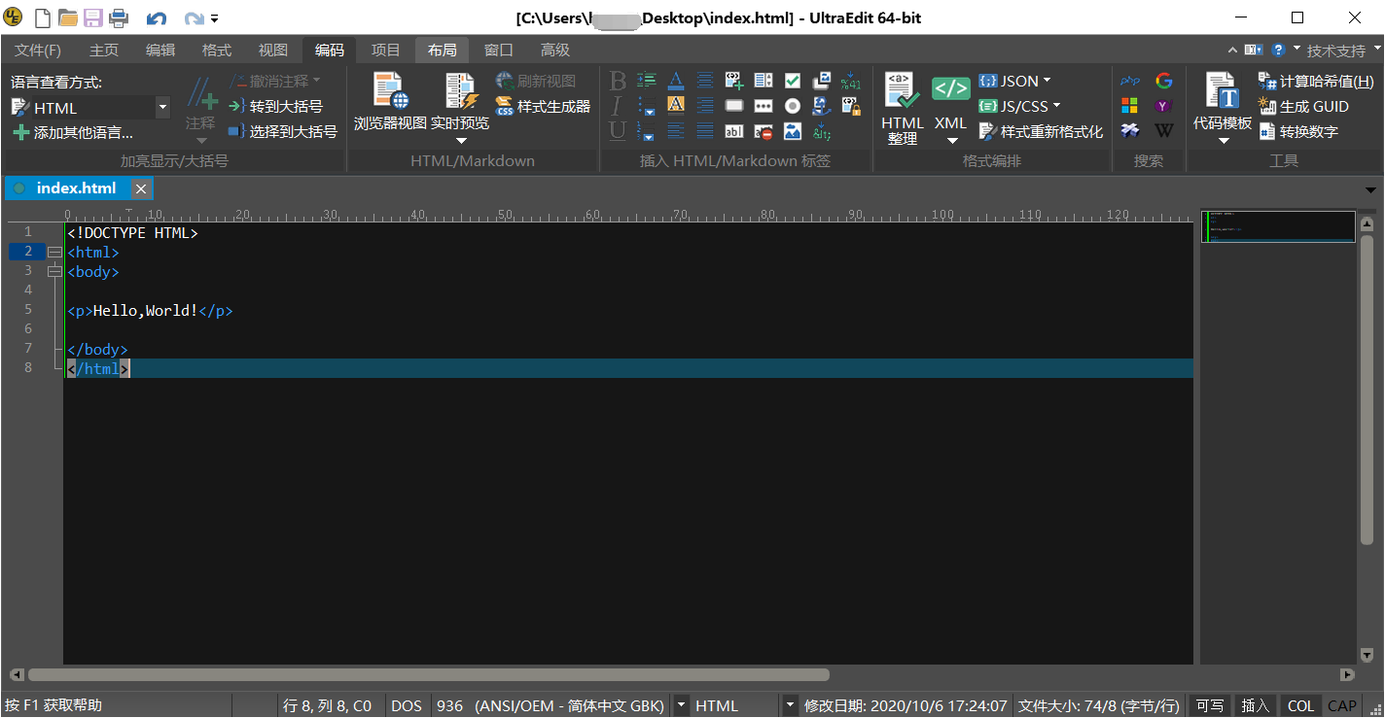Apply highlighted orange A background tag
Screen dimensions: 1385x718
(676, 105)
